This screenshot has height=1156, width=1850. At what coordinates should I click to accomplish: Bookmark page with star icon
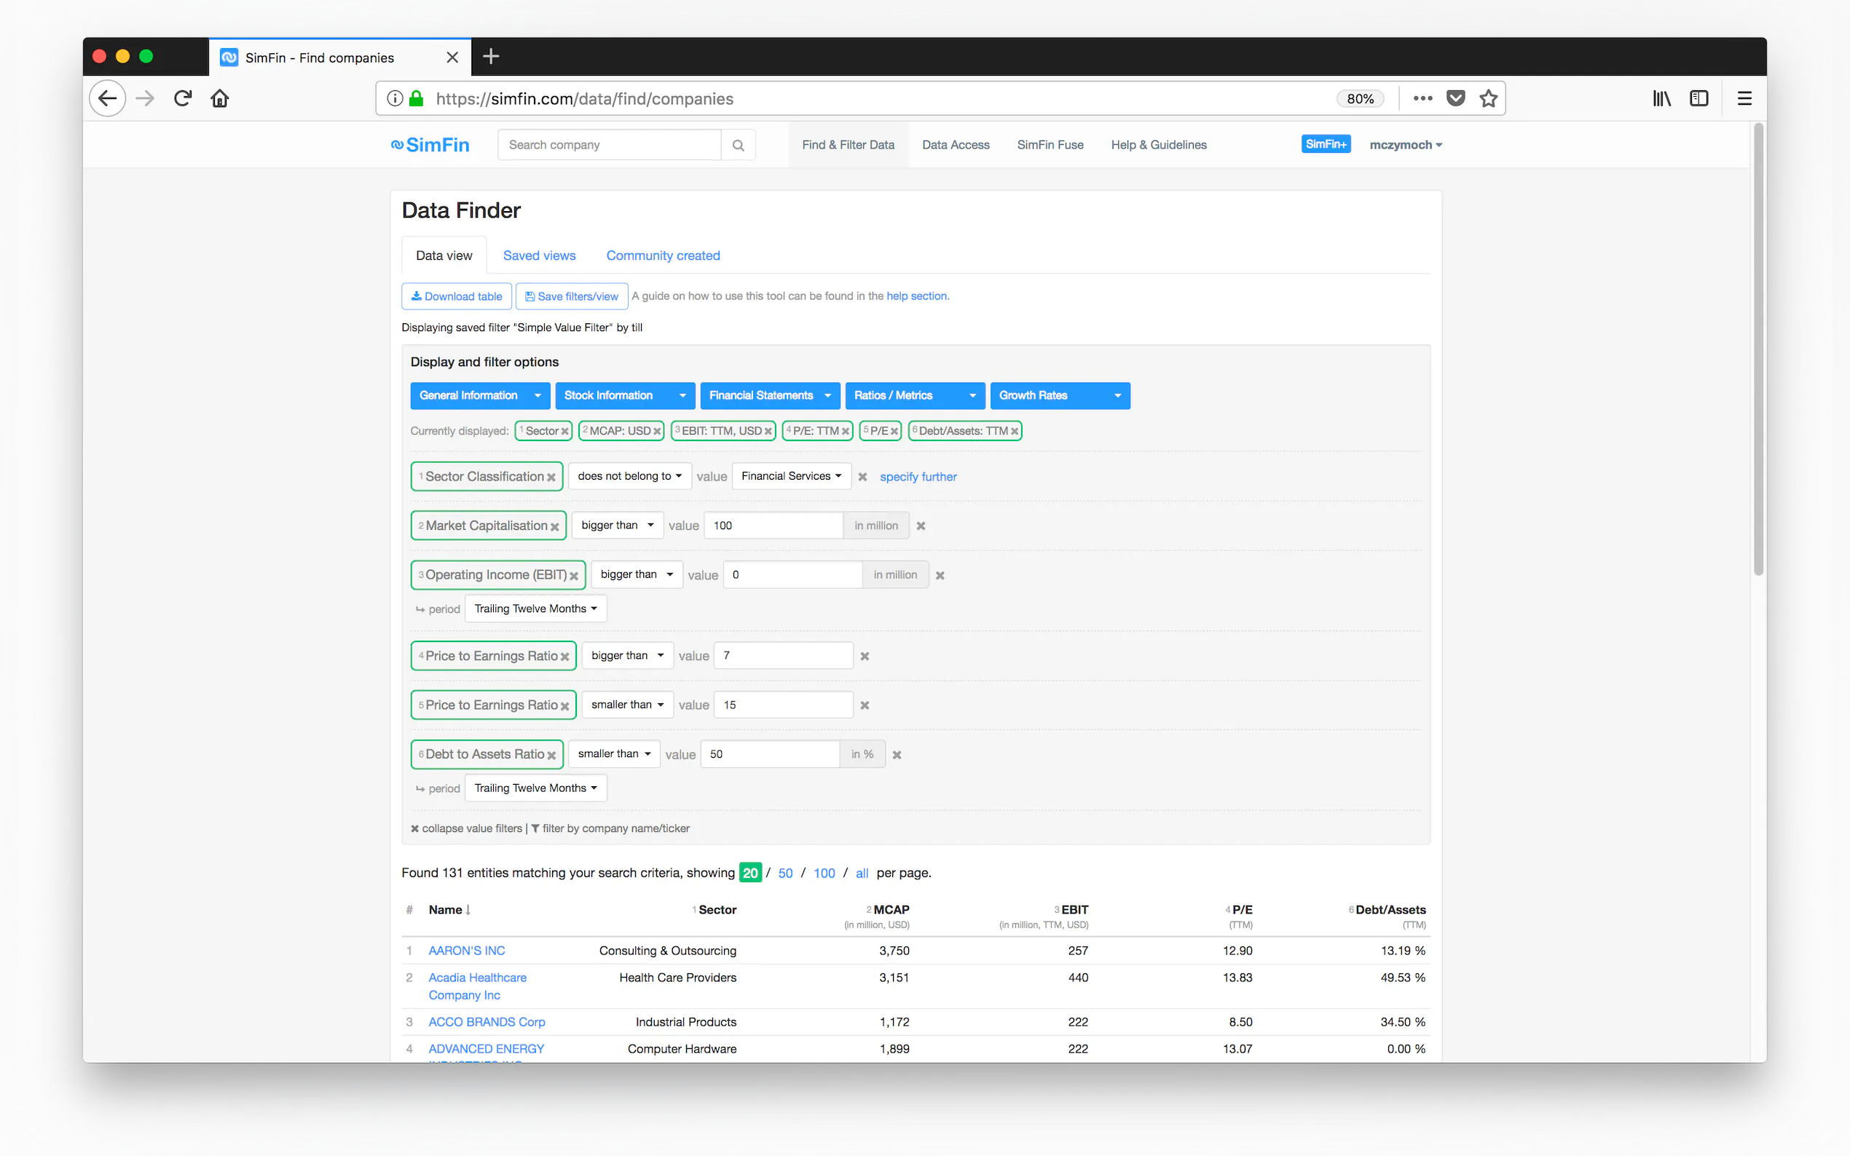pos(1487,98)
